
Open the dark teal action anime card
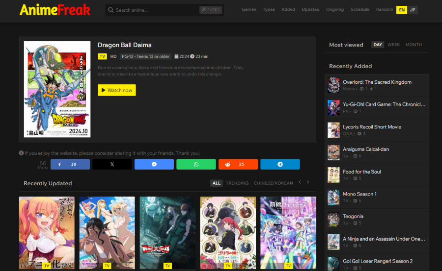tap(167, 233)
